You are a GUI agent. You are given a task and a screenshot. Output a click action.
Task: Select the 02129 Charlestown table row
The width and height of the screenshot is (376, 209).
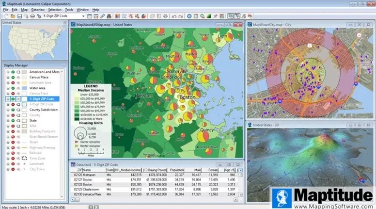point(155,190)
